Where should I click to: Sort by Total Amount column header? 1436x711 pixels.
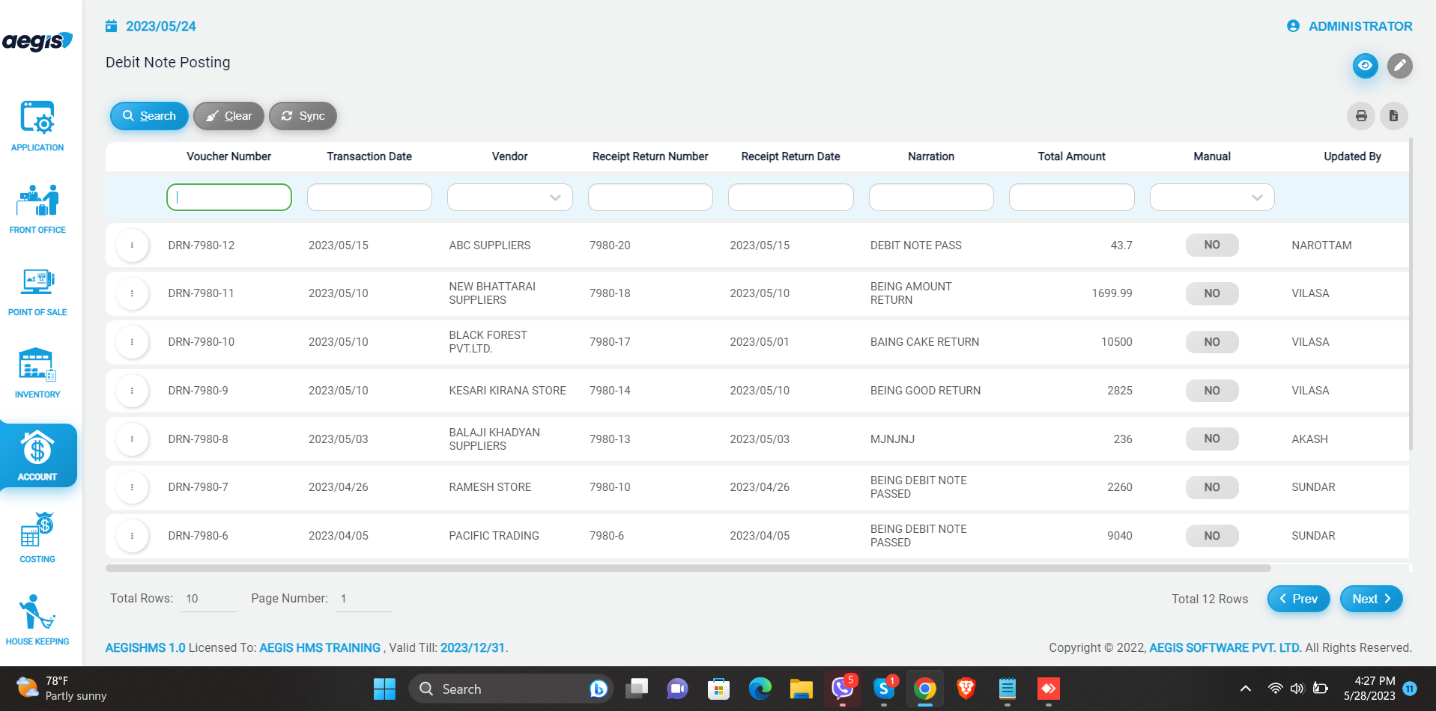[1072, 156]
